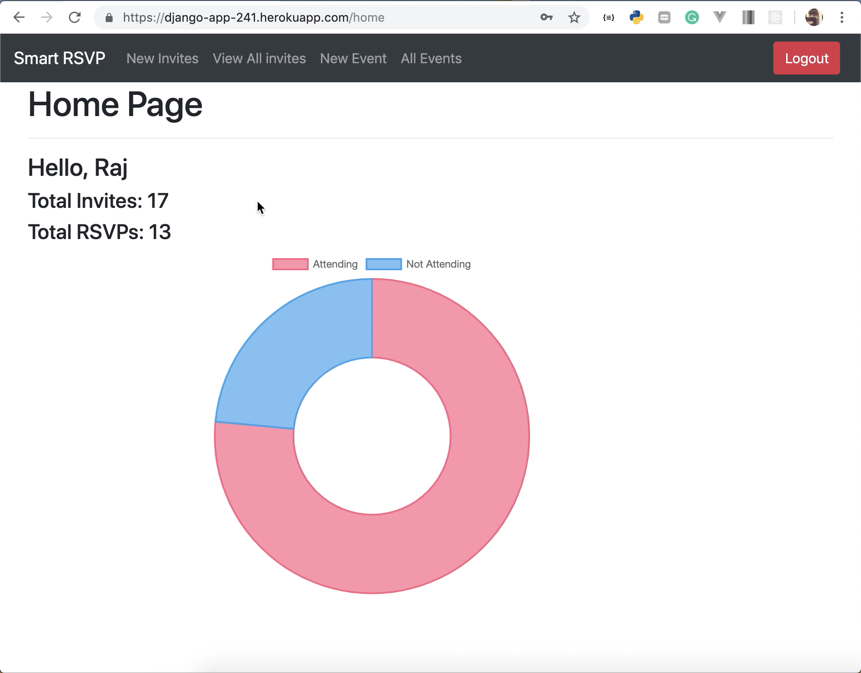
Task: Open the New Invites nav link
Action: (x=162, y=58)
